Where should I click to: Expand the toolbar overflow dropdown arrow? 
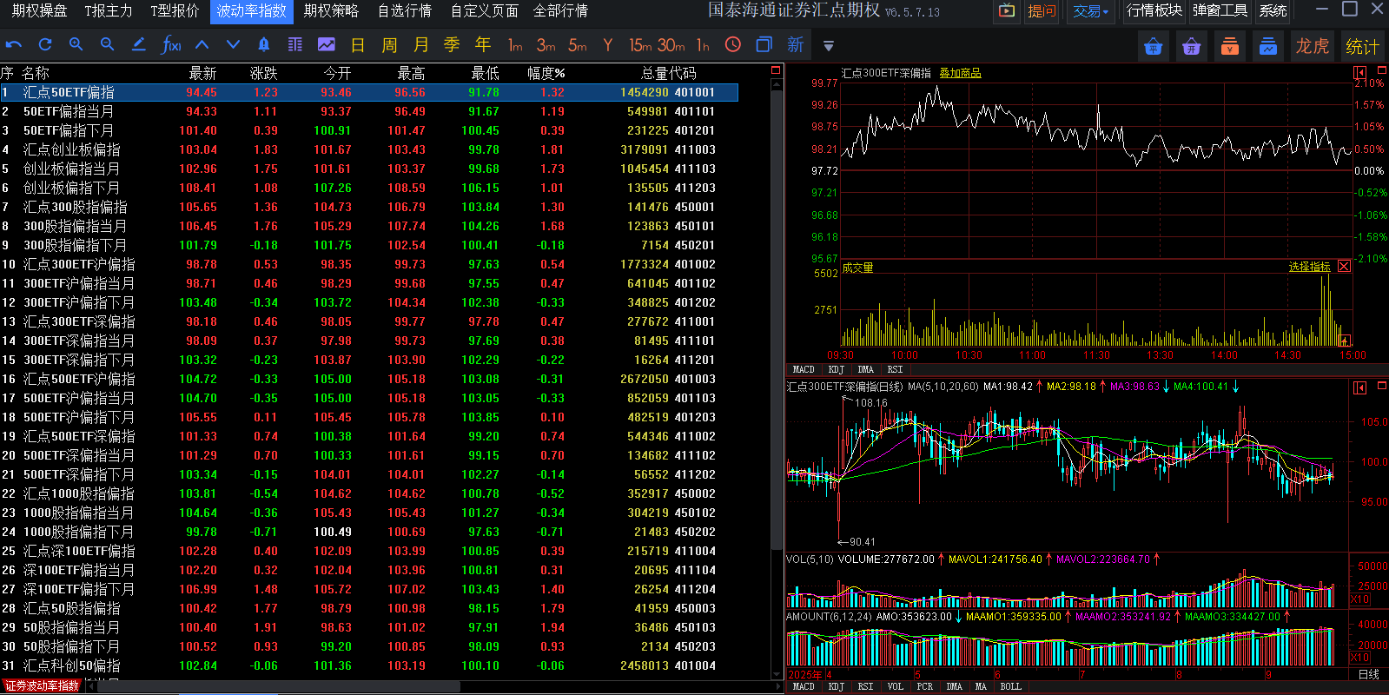click(829, 45)
